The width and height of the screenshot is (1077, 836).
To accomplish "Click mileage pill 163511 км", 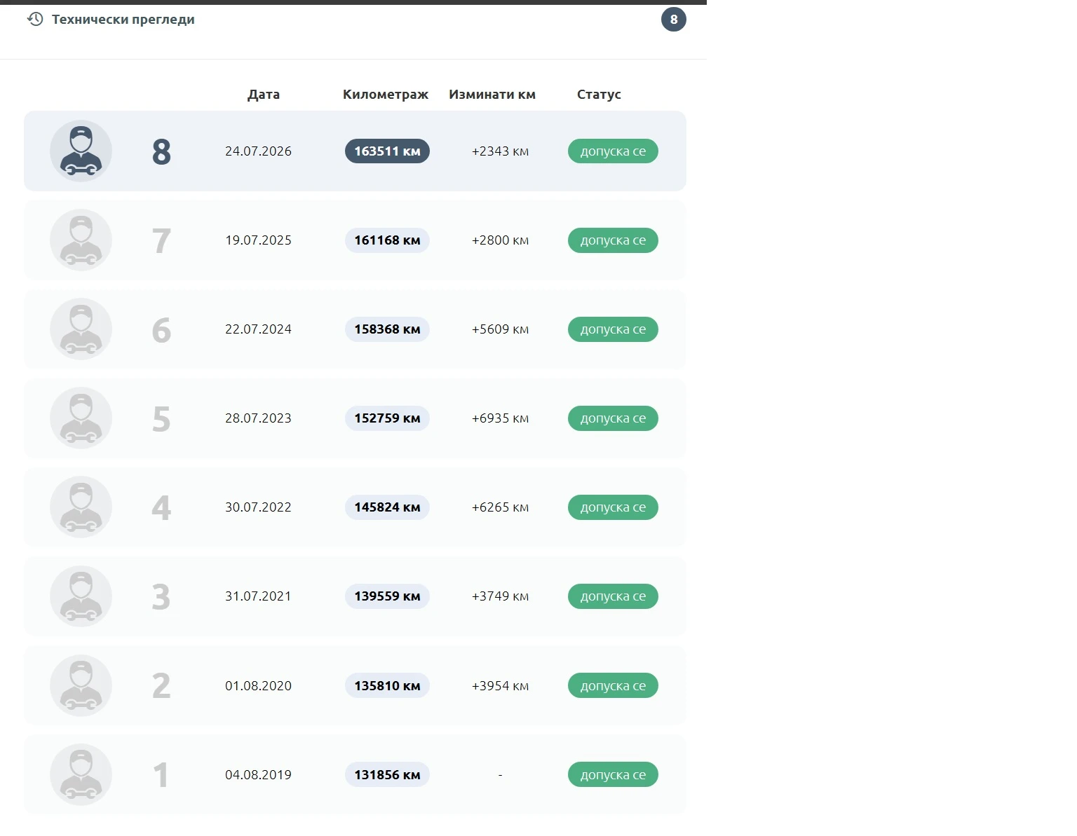I will click(x=387, y=151).
